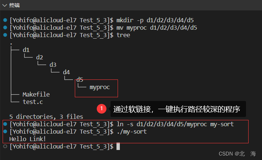Screen dimensions: 262x160
Task: Click the hollow circle beside the empty prompt
Action: (x=4, y=146)
